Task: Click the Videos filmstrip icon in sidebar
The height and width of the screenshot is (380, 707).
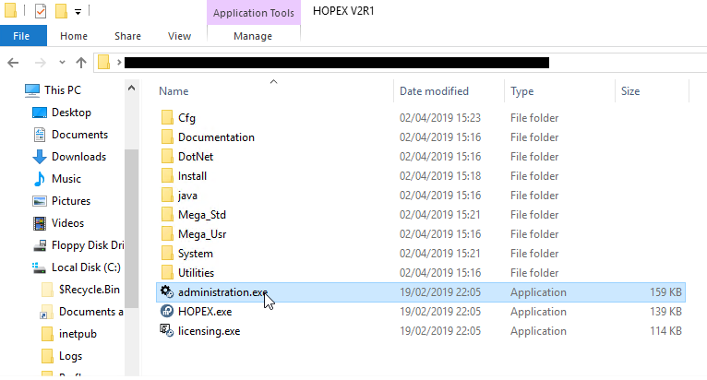Action: [40, 223]
